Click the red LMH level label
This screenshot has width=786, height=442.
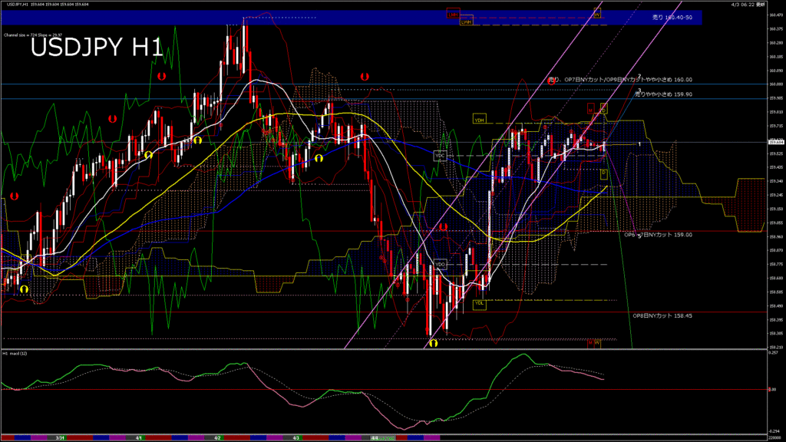pyautogui.click(x=453, y=15)
